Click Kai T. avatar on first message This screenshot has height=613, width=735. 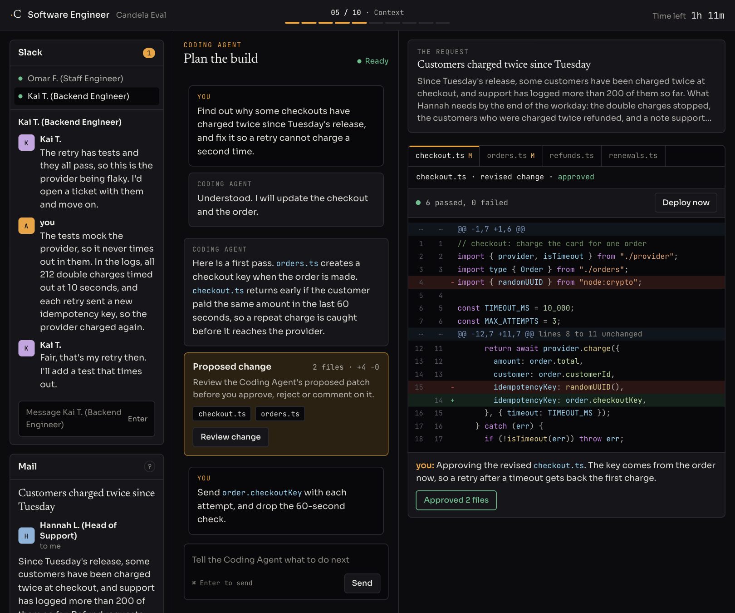pyautogui.click(x=26, y=143)
